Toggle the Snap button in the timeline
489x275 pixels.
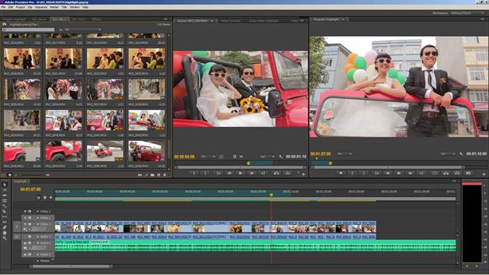[x=39, y=198]
